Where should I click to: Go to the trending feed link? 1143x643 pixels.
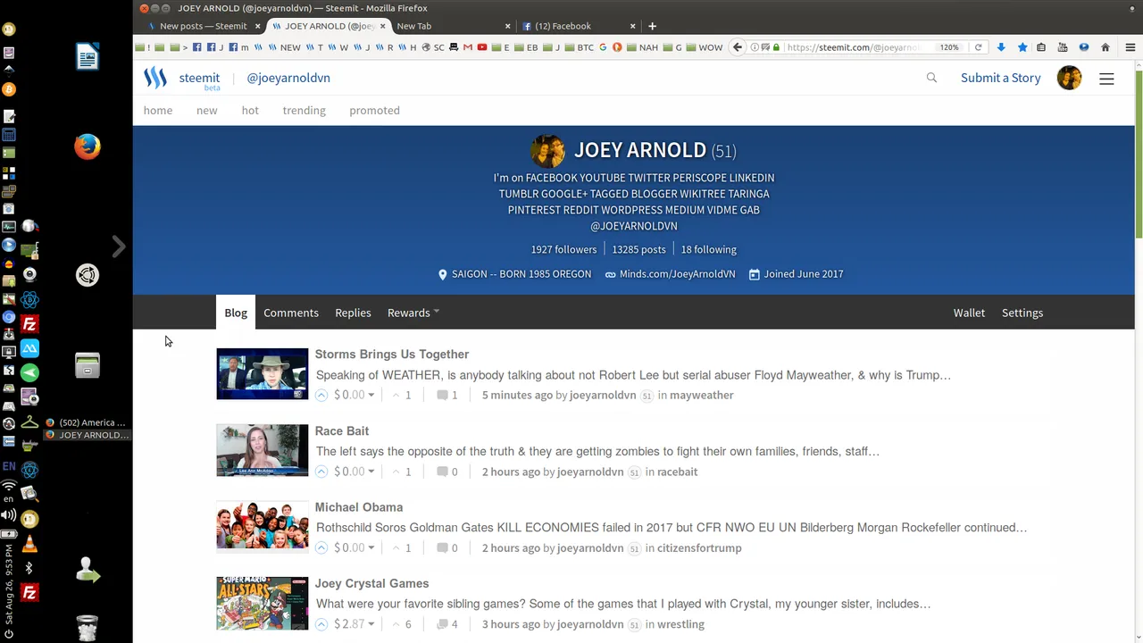[x=305, y=111]
